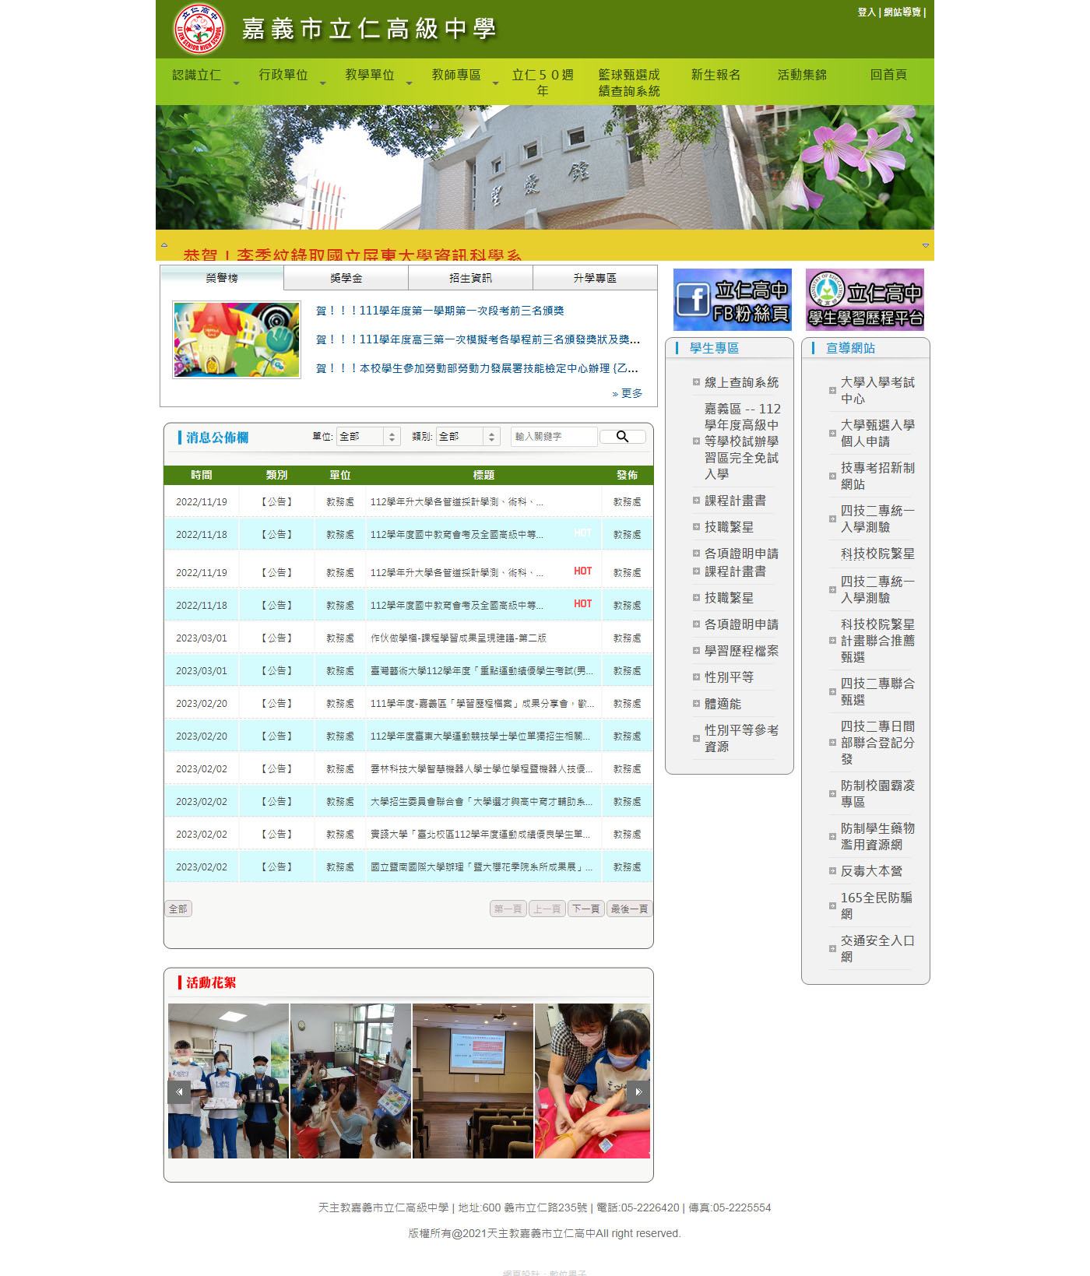
Task: Advance the 活動花絮 gallery with right arrow
Action: 638,1091
